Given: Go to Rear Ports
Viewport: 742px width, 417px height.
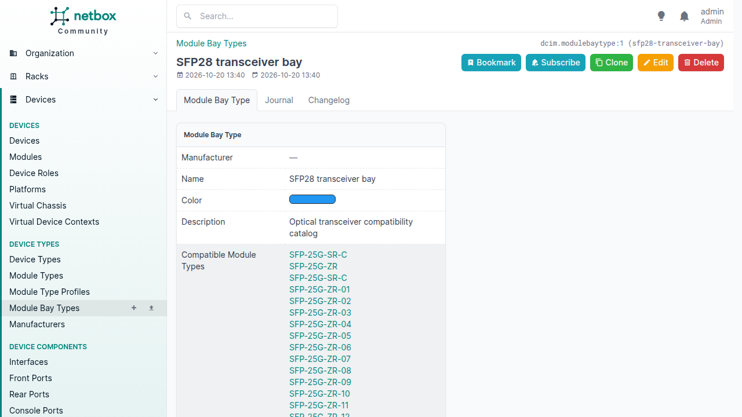Looking at the screenshot, I should (x=29, y=394).
